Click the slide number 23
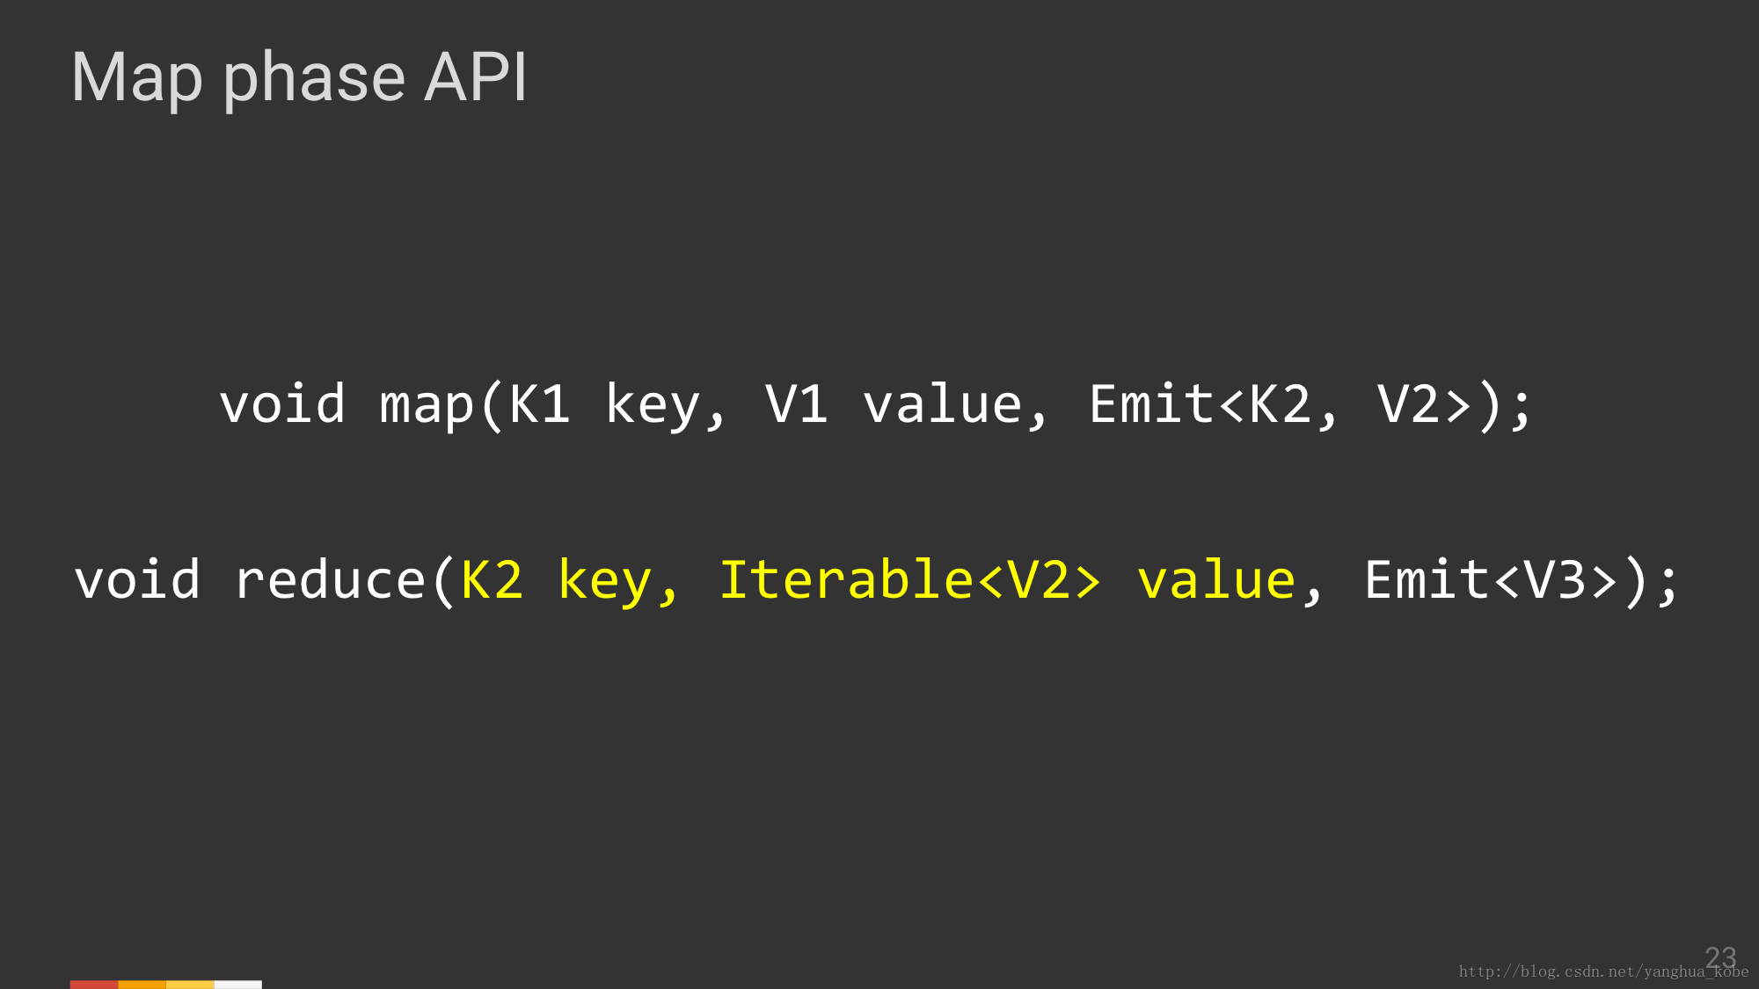The image size is (1759, 989). point(1720,956)
